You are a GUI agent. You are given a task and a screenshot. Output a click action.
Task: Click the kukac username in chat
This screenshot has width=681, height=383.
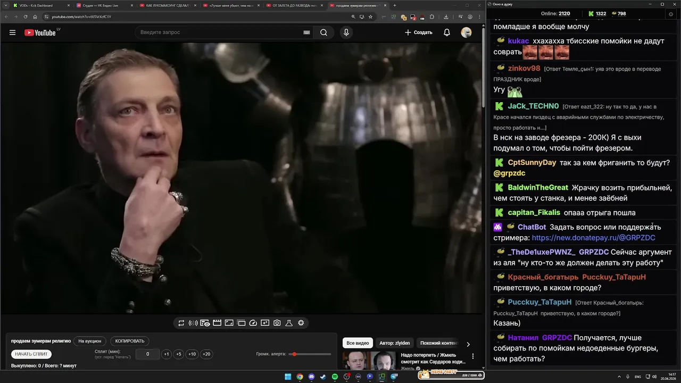[x=518, y=41]
